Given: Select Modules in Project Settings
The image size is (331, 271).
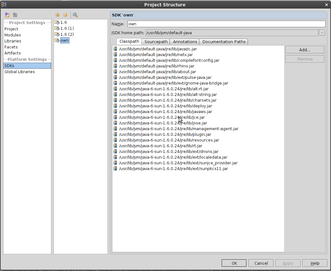Looking at the screenshot, I should click(x=13, y=35).
